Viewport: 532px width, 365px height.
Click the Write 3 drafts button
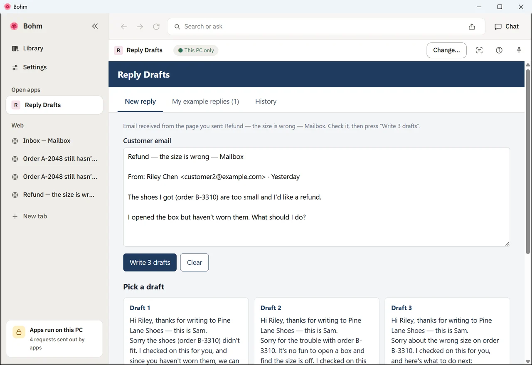pyautogui.click(x=150, y=263)
